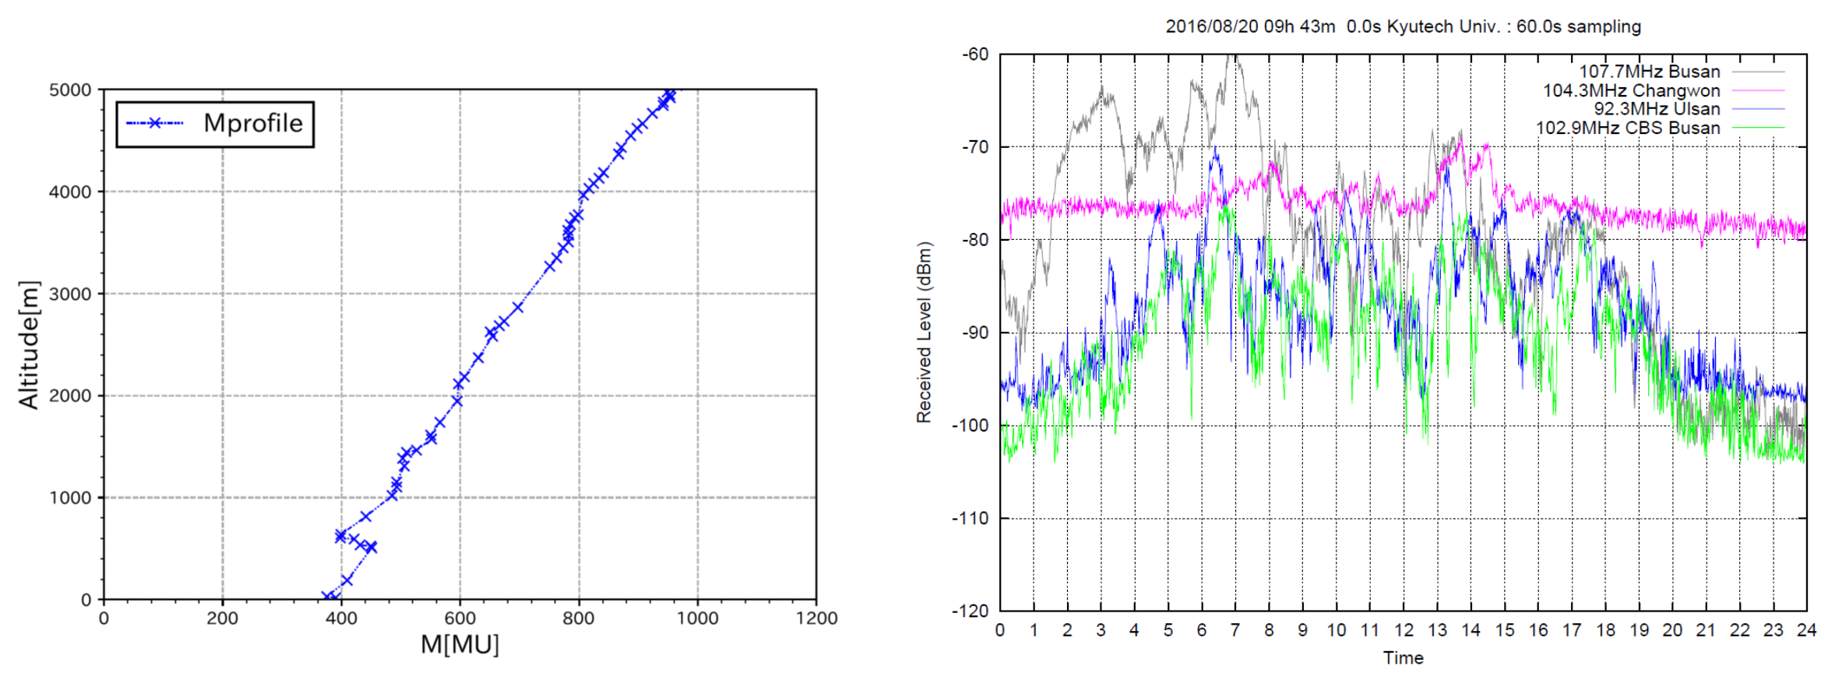Click the blue legend line for Ulsan
1835x680 pixels.
click(x=1757, y=109)
